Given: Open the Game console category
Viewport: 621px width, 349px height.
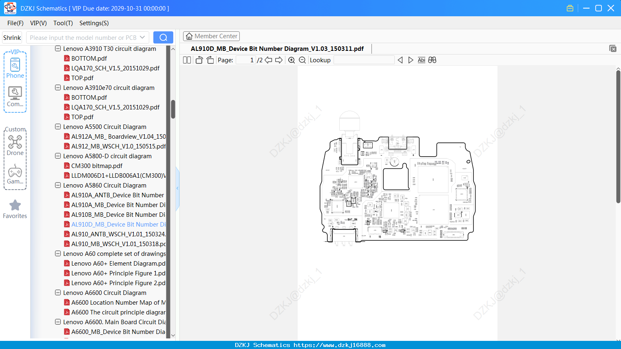Looking at the screenshot, I should pyautogui.click(x=15, y=174).
